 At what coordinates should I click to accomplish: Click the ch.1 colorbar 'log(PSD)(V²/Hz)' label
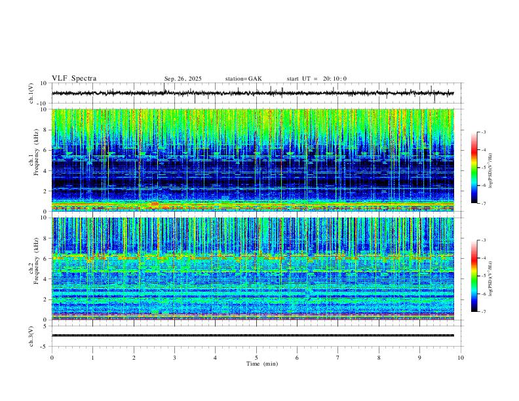[x=491, y=171]
